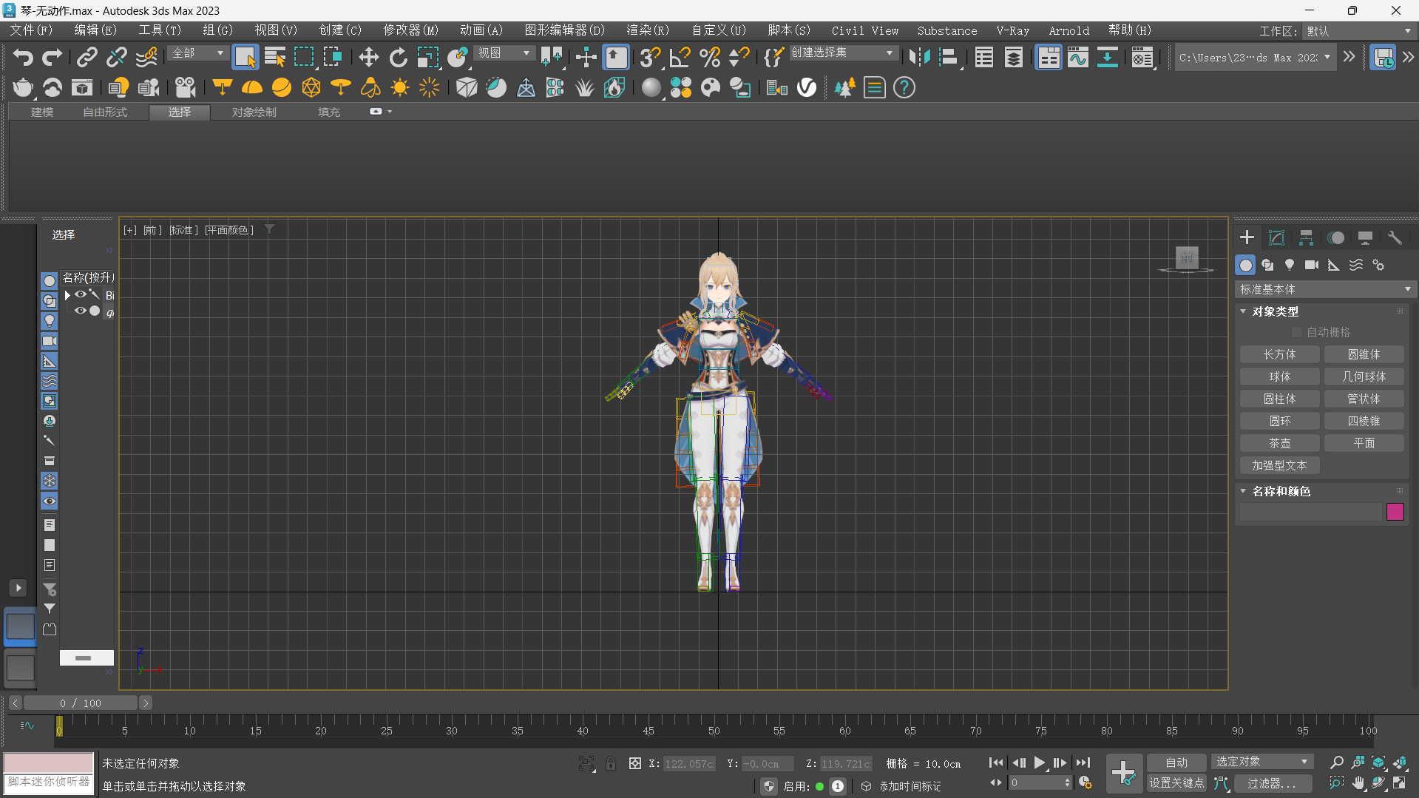Click the sun light icon in toolbar
1419x798 pixels.
click(400, 87)
